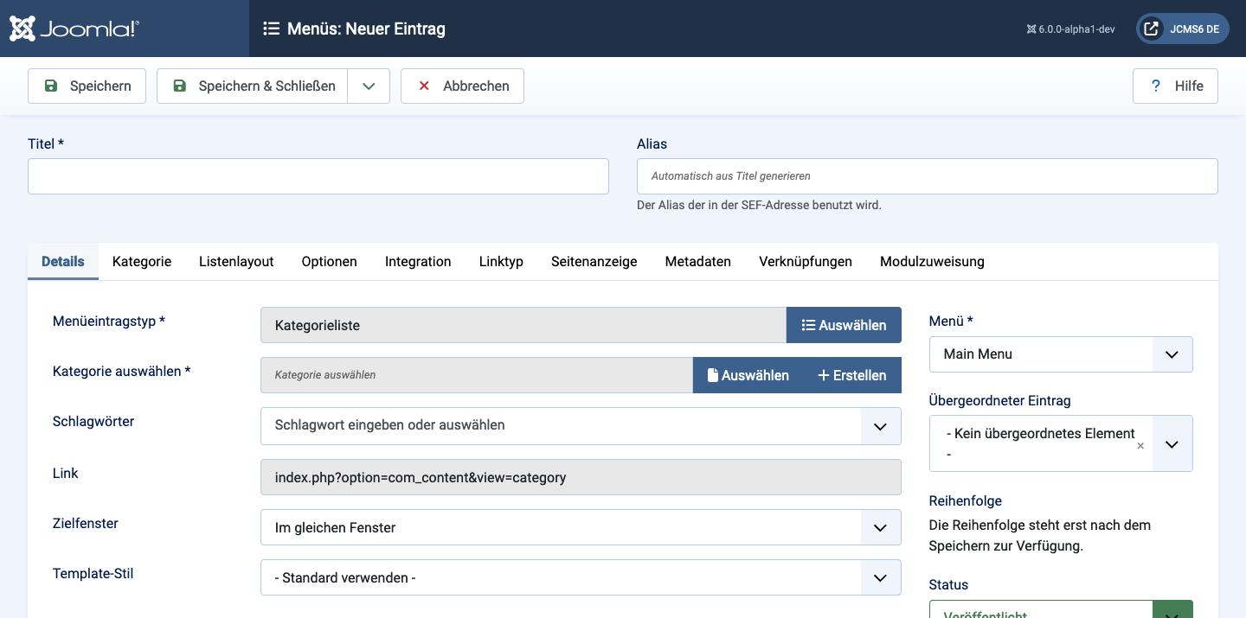
Task: Expand the Zielfenster dropdown
Action: pos(880,527)
